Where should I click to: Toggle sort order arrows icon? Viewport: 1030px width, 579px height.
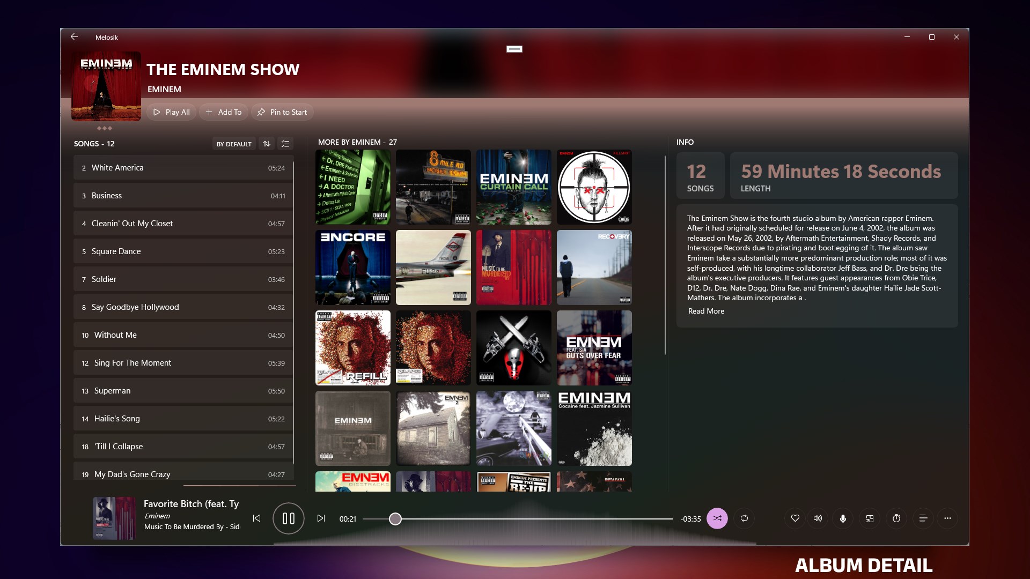point(267,144)
